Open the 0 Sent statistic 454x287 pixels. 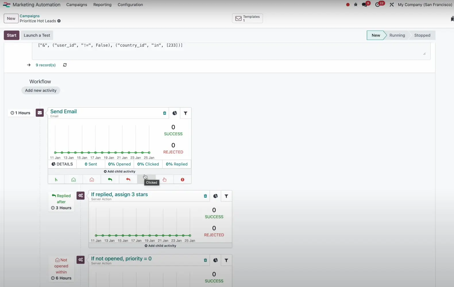[91, 164]
